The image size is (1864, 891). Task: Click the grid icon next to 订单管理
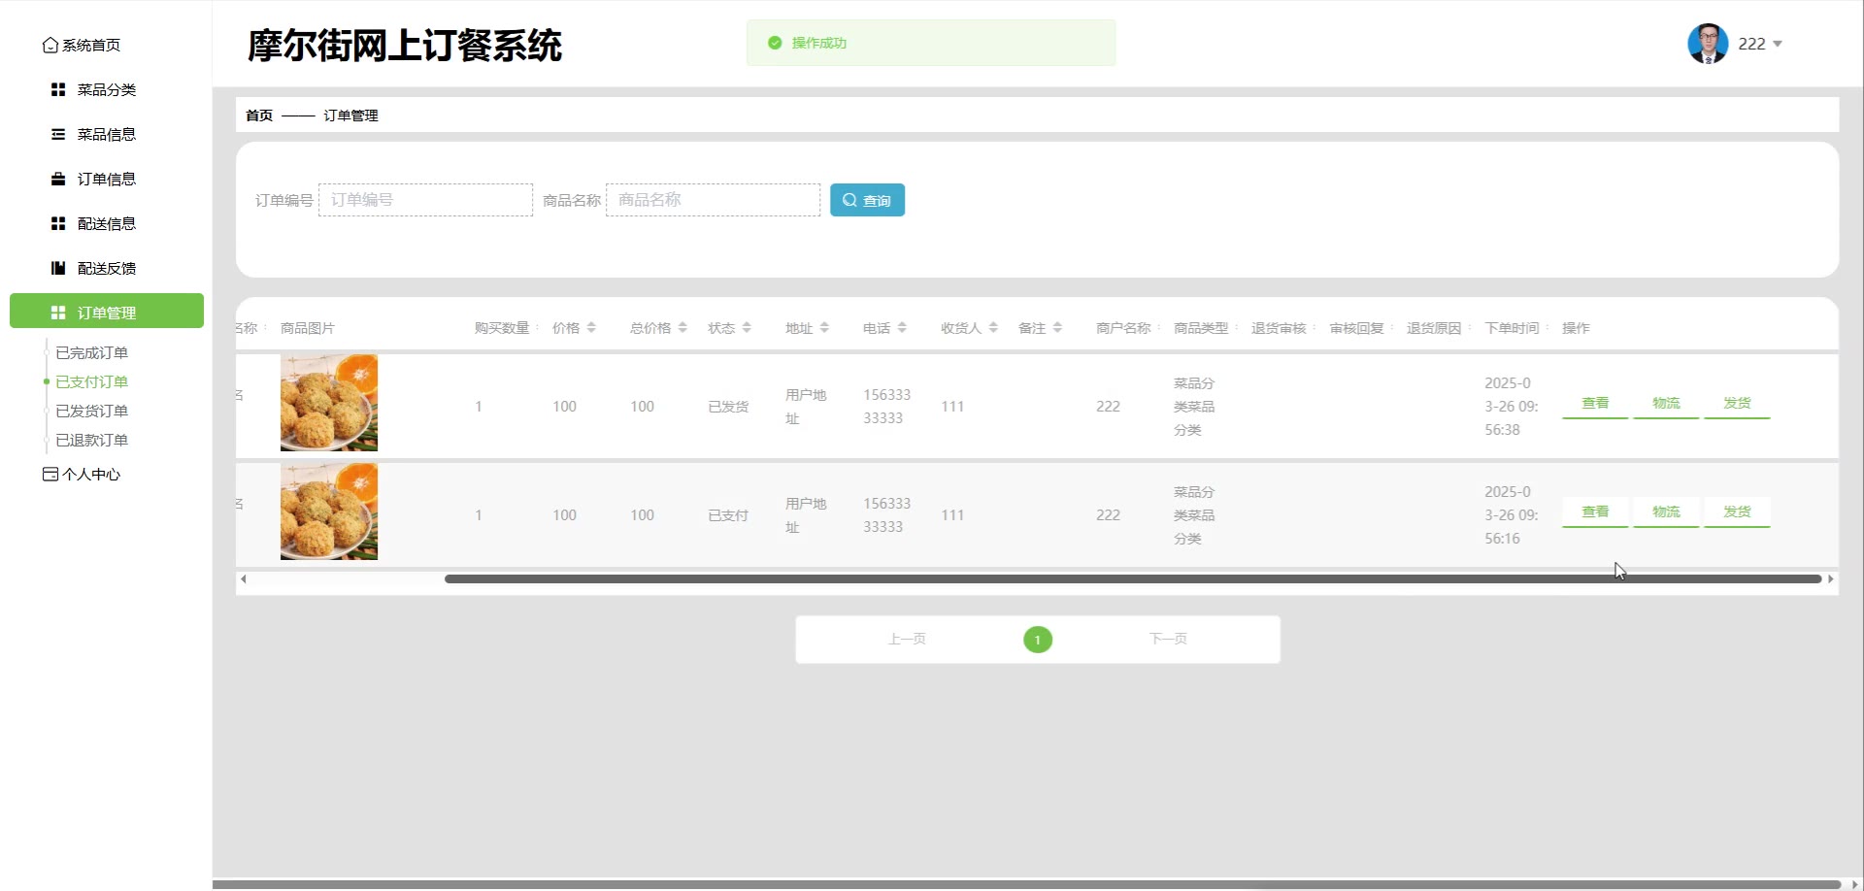point(58,313)
